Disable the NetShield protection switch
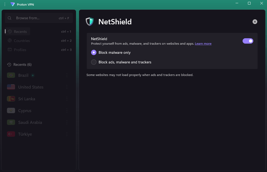Screen dimensions: 267x172 pos(248,41)
